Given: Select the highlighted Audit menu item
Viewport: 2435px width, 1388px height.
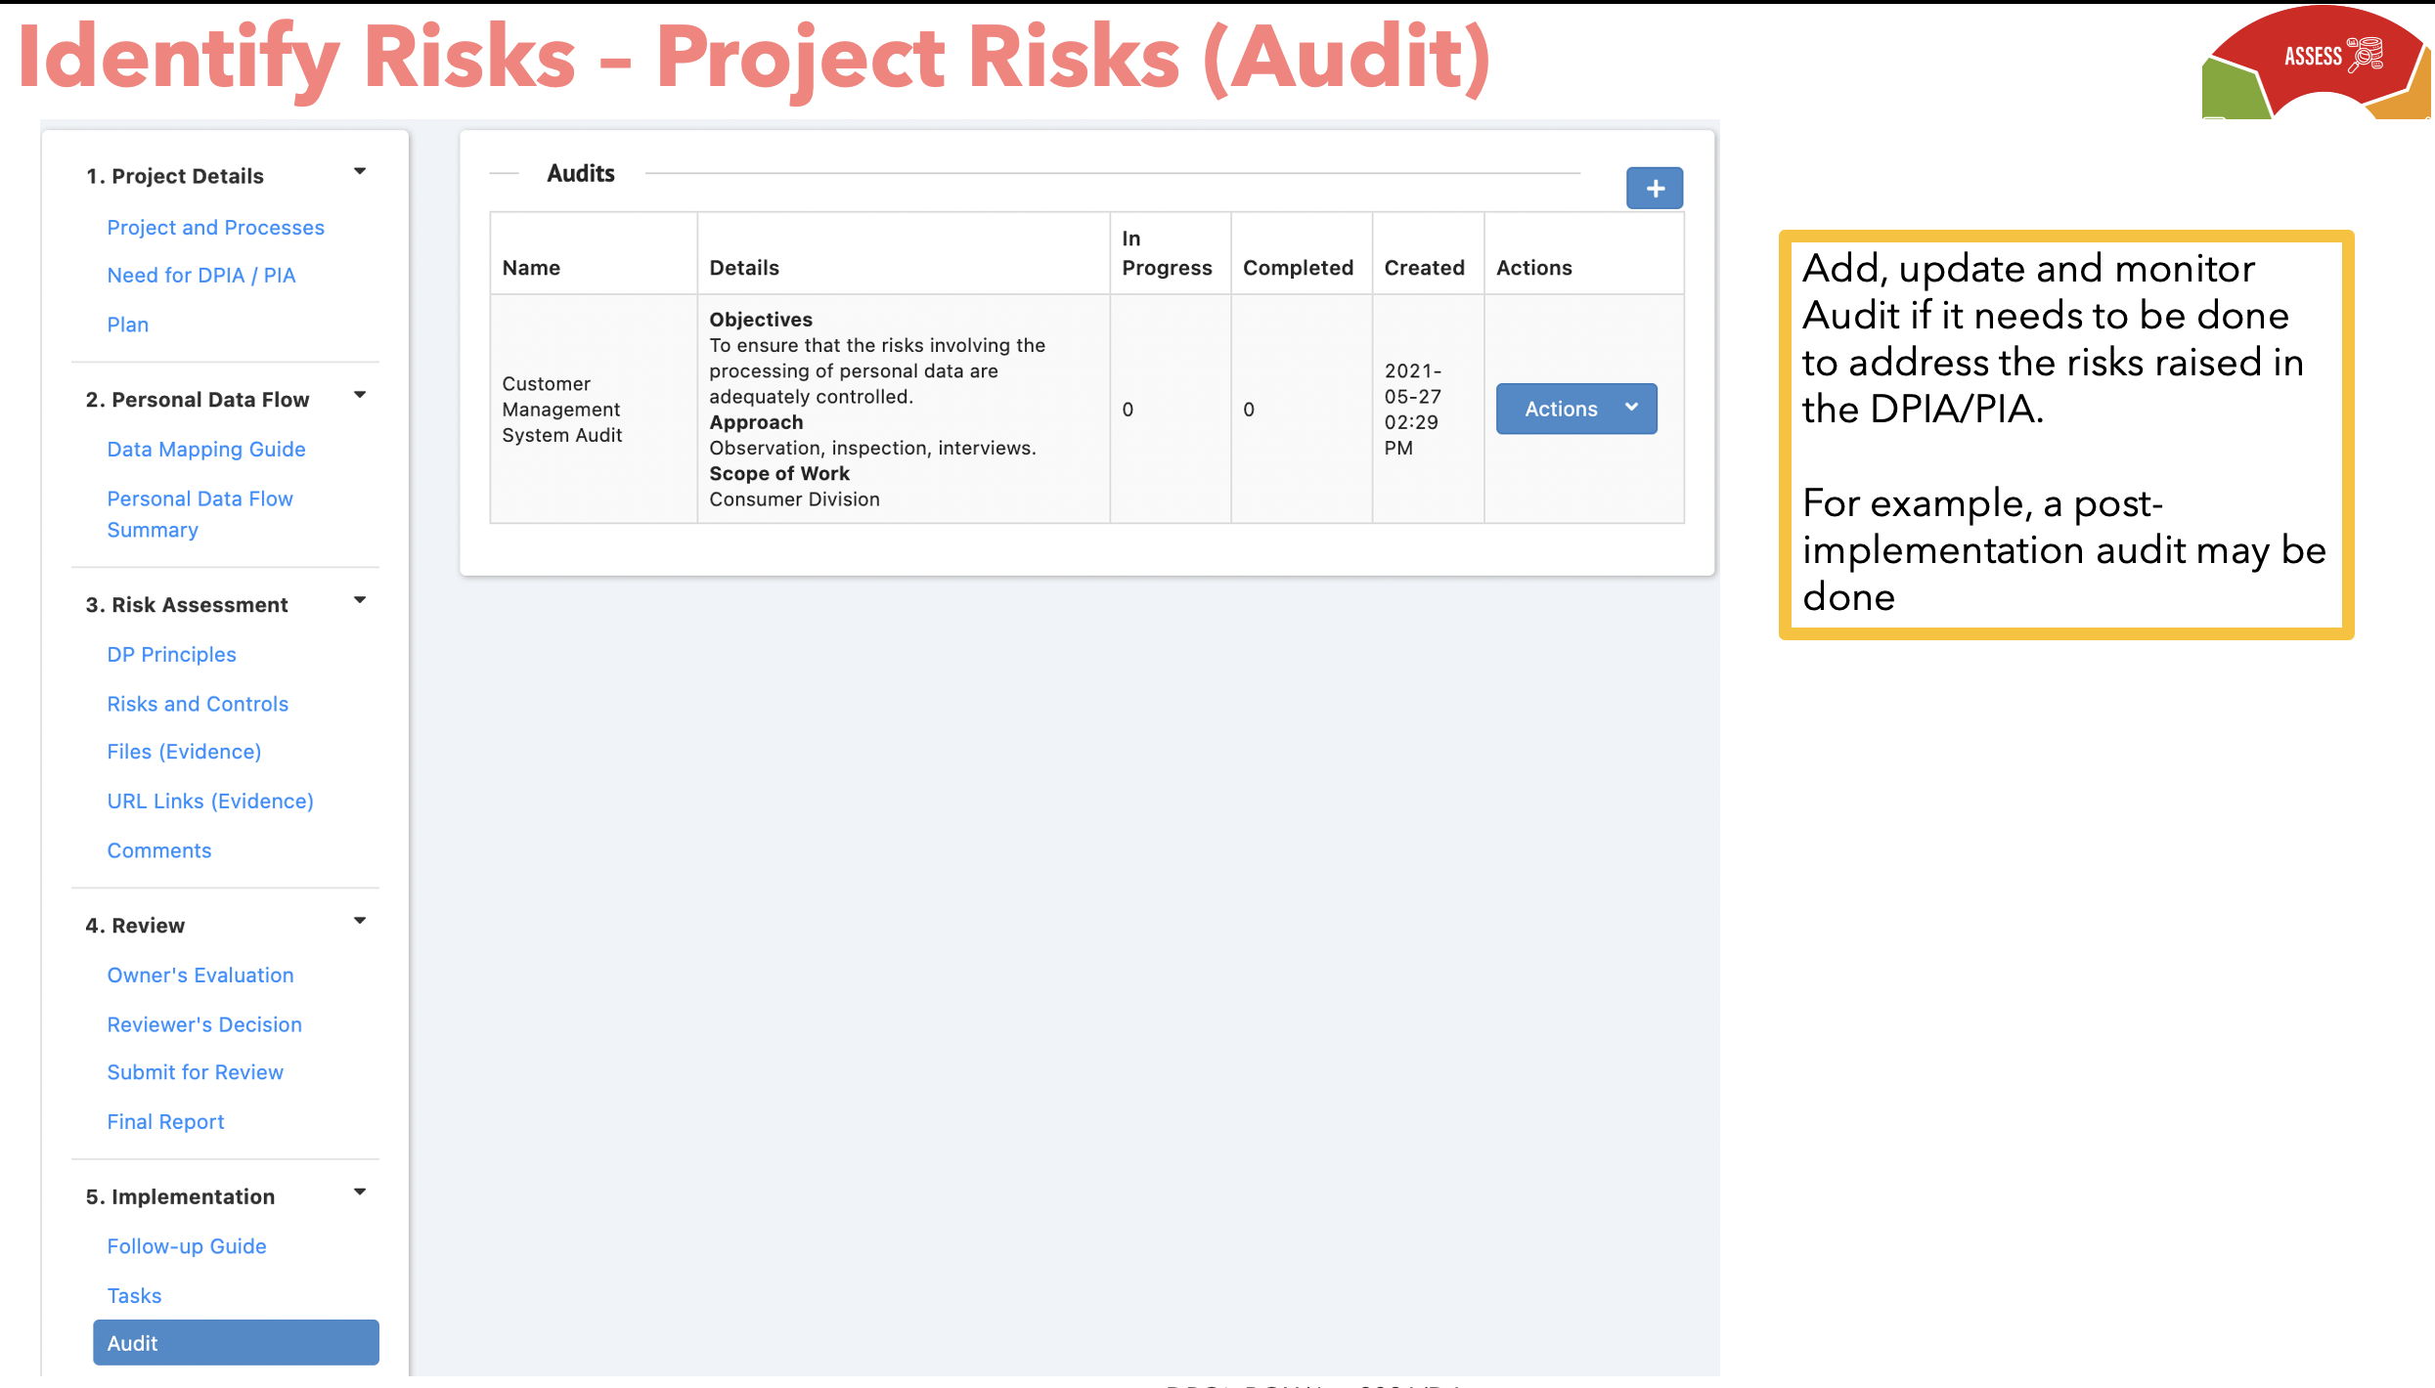Looking at the screenshot, I should pyautogui.click(x=235, y=1343).
